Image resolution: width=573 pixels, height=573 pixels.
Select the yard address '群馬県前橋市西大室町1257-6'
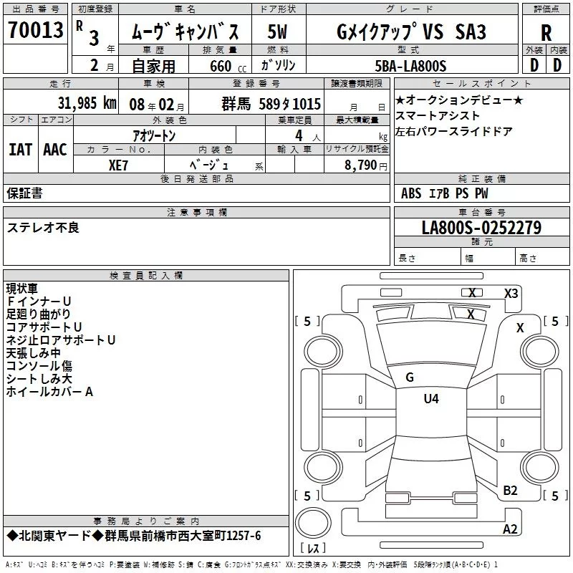(183, 536)
